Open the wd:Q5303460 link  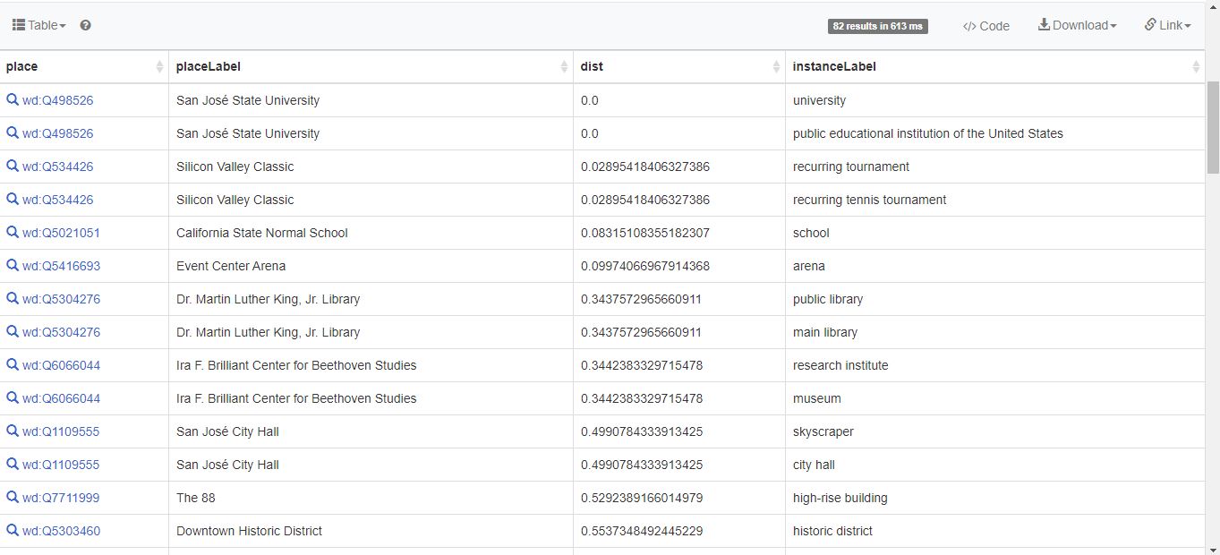pos(62,531)
